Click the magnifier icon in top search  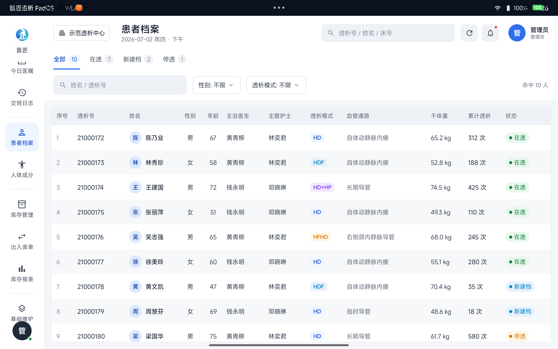point(331,33)
